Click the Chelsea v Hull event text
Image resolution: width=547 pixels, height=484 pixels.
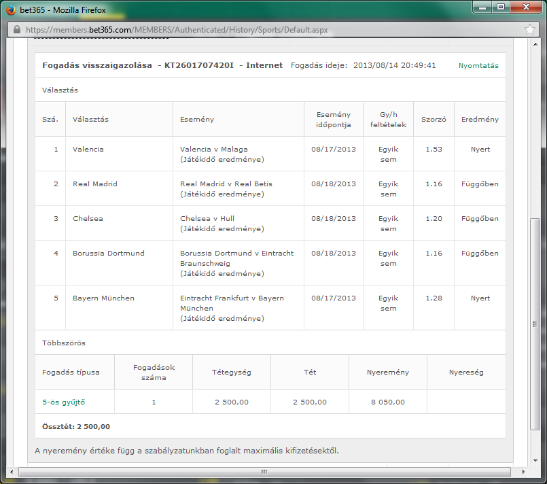pyautogui.click(x=207, y=218)
